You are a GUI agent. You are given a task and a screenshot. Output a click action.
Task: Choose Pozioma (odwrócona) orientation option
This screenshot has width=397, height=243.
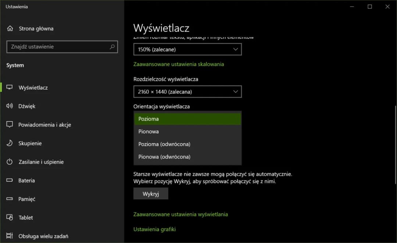point(187,144)
